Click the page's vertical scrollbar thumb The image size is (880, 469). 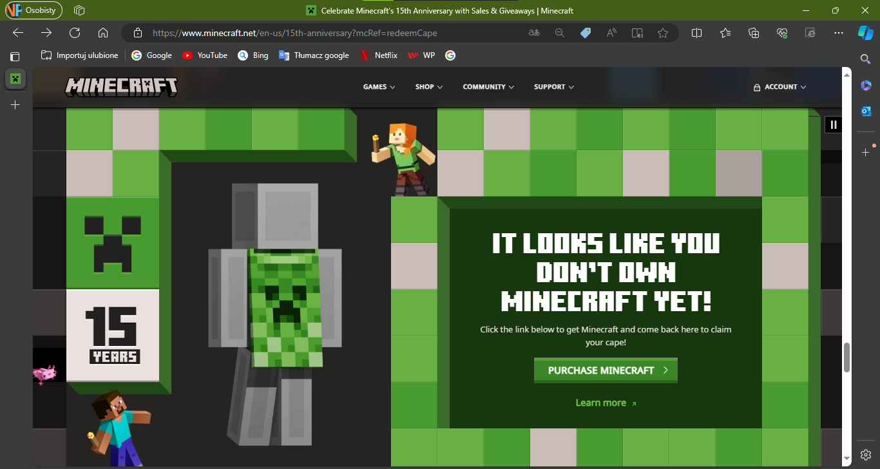pyautogui.click(x=847, y=358)
